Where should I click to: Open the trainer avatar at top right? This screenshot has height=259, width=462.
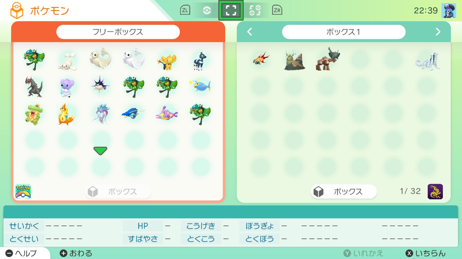click(449, 10)
